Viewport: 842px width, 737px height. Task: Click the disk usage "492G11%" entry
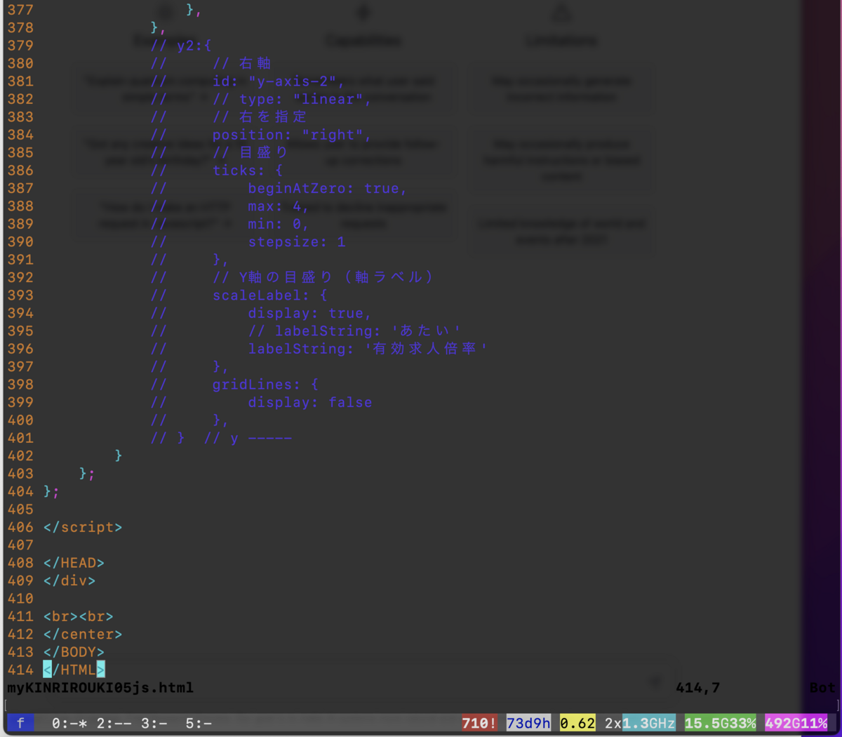[796, 723]
